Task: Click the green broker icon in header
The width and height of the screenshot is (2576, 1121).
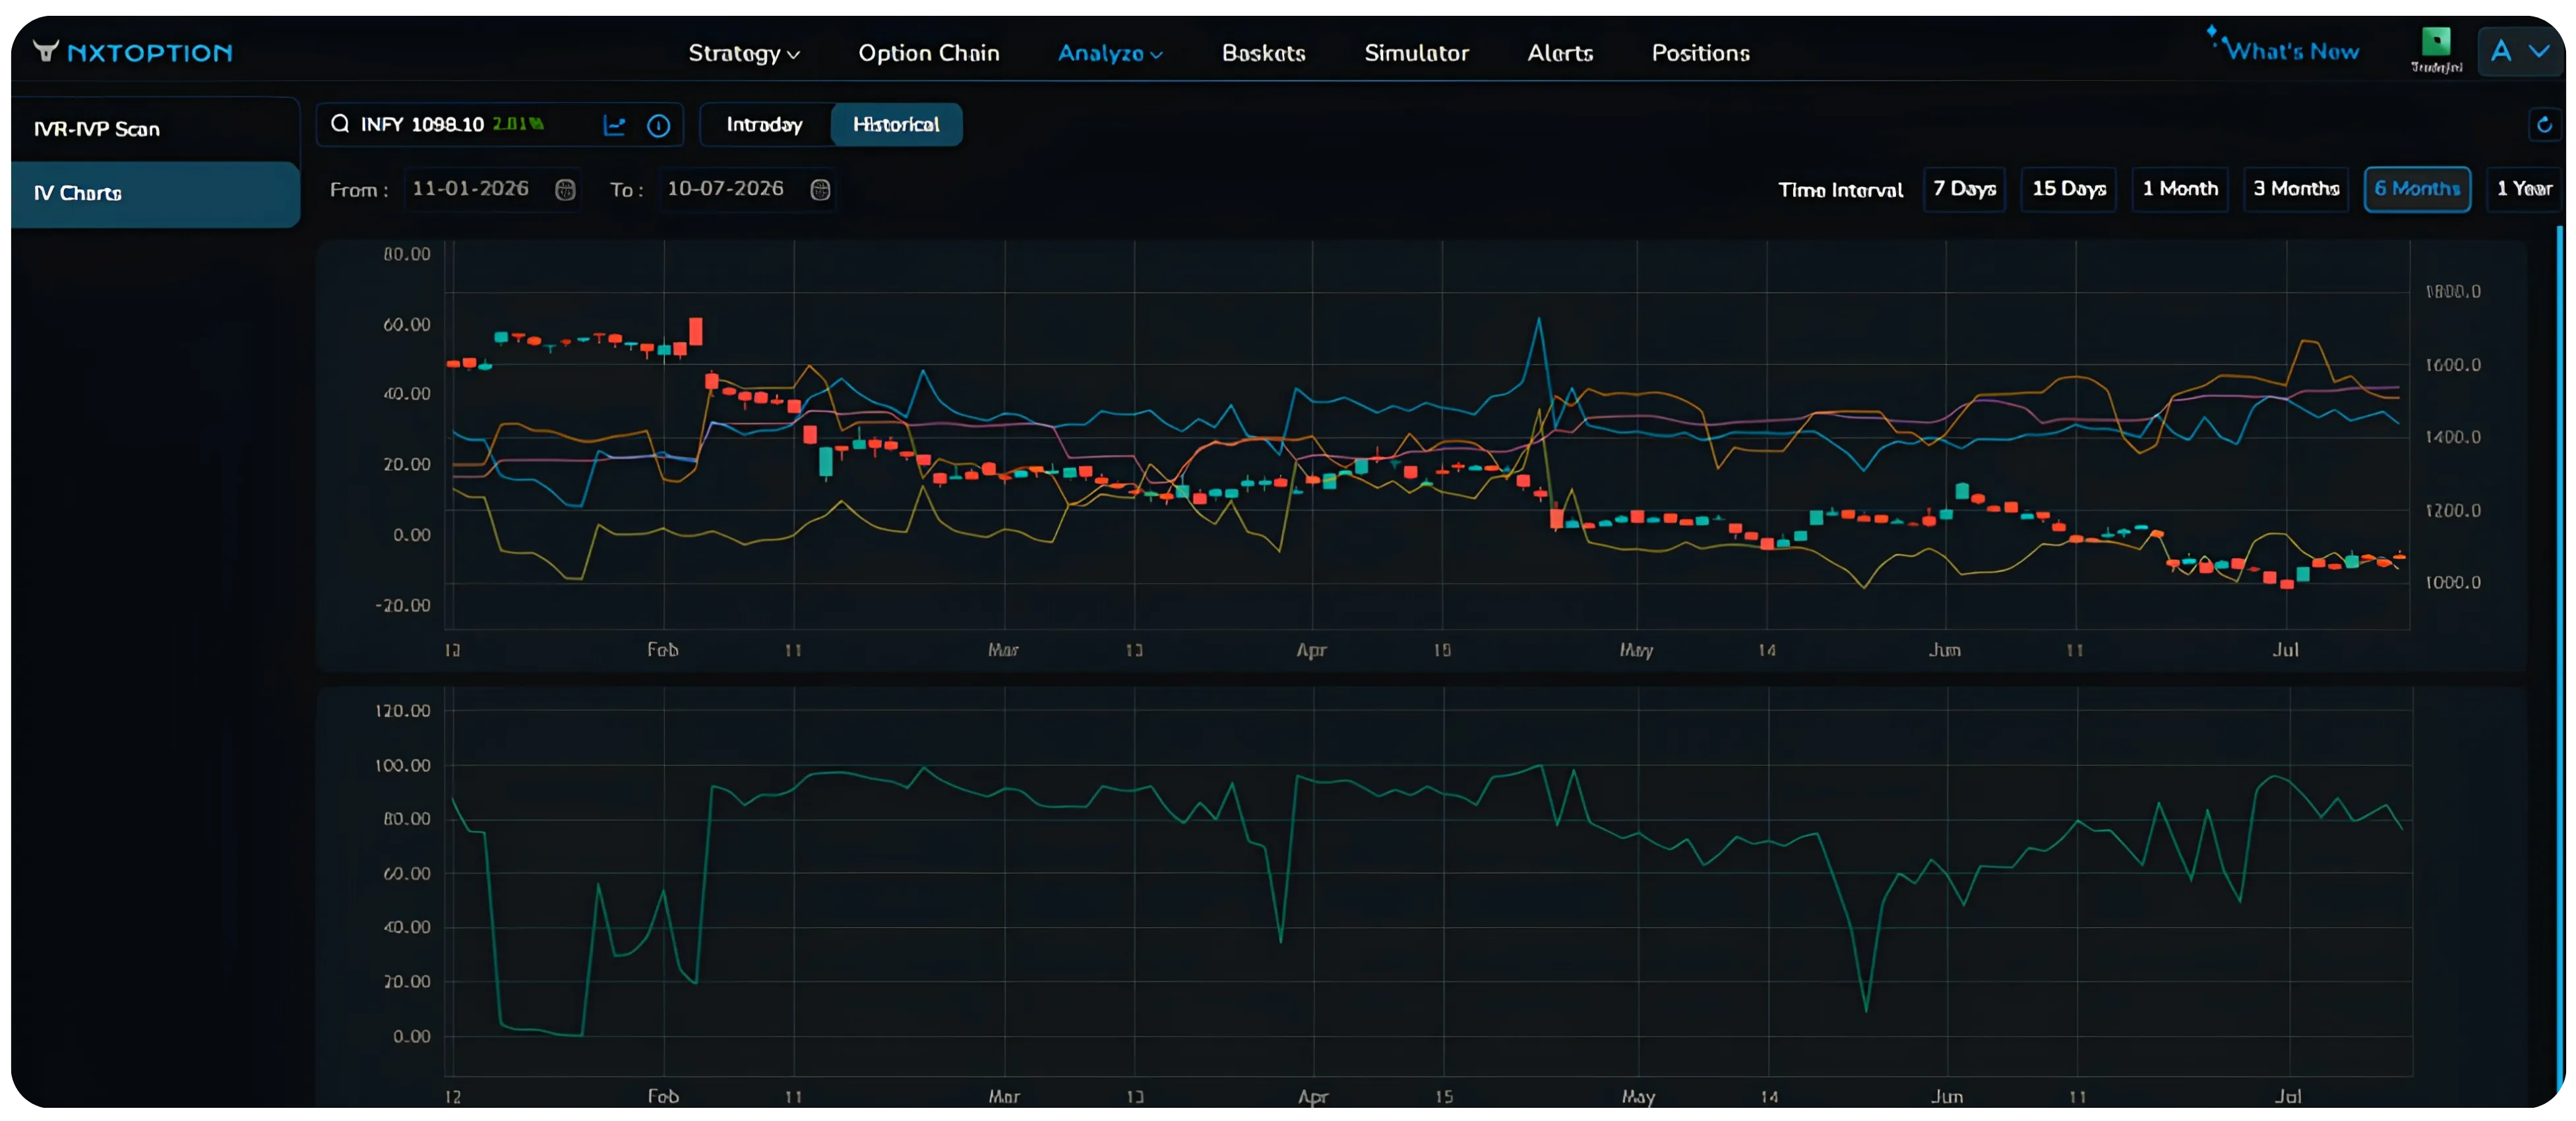Action: tap(2436, 42)
